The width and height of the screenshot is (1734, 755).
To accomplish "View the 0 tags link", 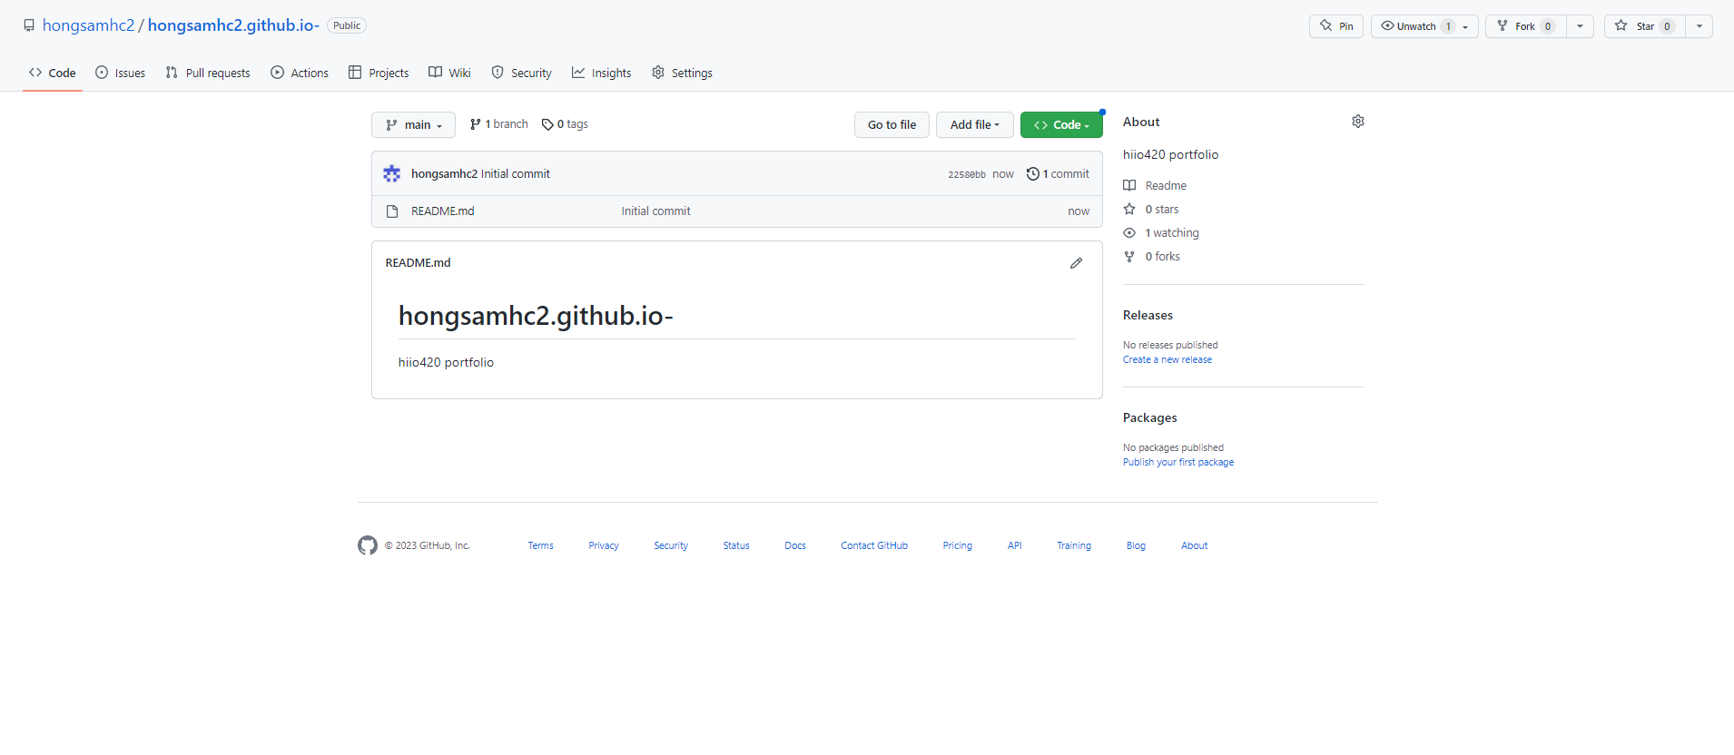I will click(565, 124).
